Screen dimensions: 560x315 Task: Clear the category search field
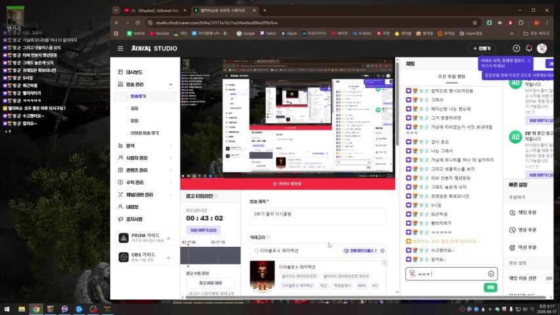[x=383, y=251]
